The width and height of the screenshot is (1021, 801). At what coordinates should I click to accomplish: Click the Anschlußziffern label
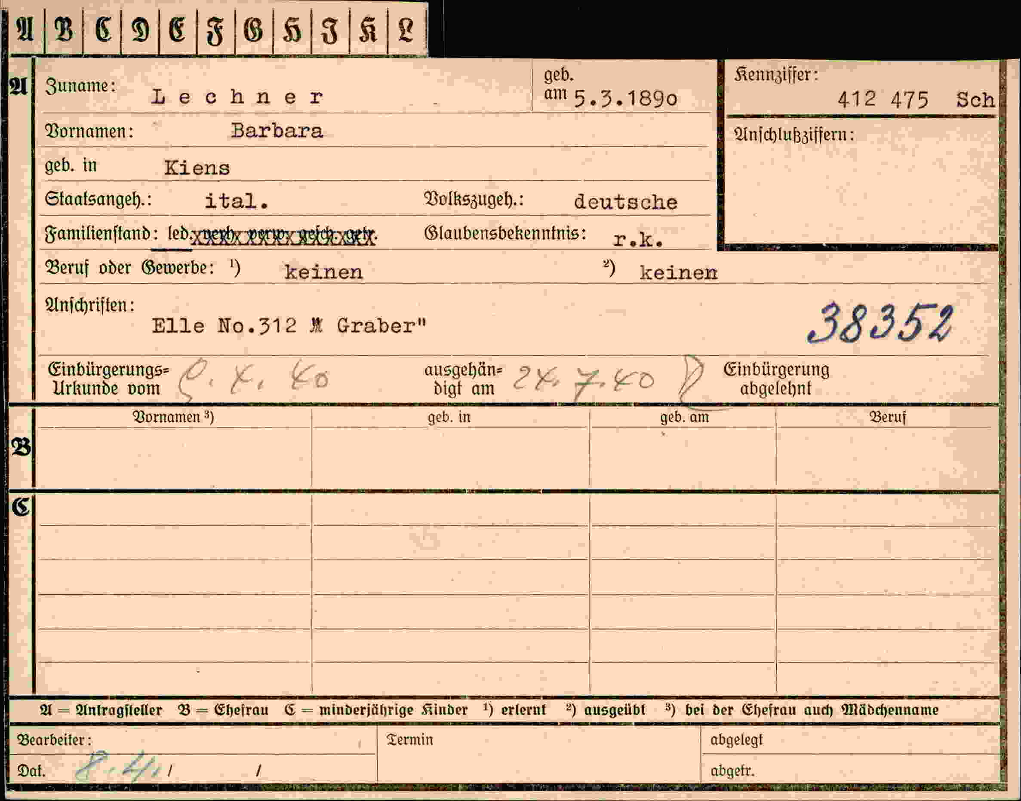[x=794, y=135]
